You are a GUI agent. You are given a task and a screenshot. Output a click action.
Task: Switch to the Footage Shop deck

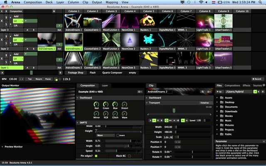(76, 73)
